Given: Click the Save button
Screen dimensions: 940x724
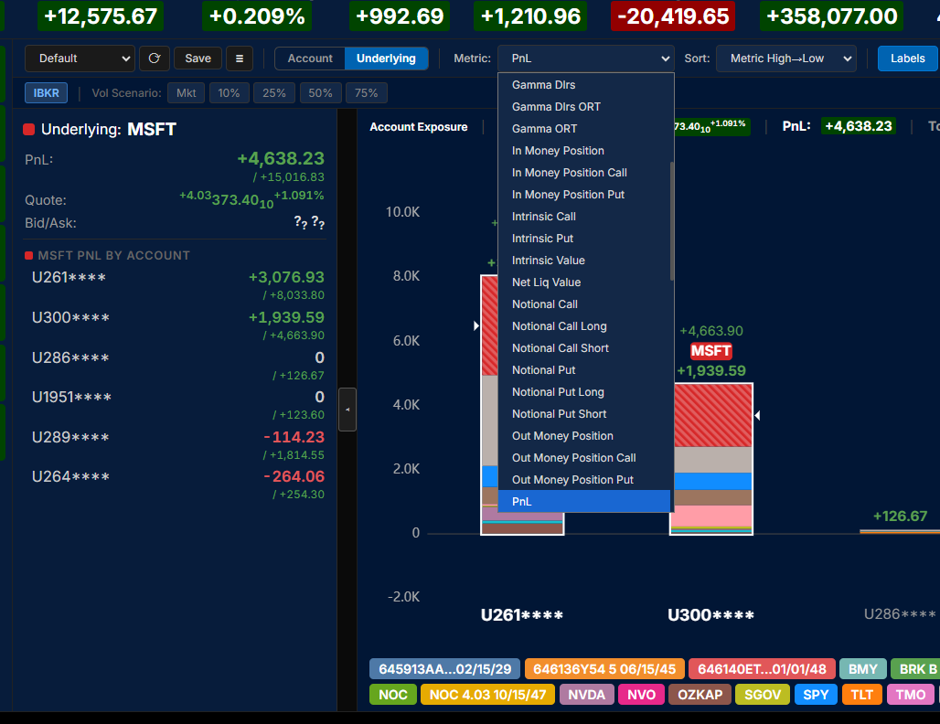Looking at the screenshot, I should pos(198,58).
